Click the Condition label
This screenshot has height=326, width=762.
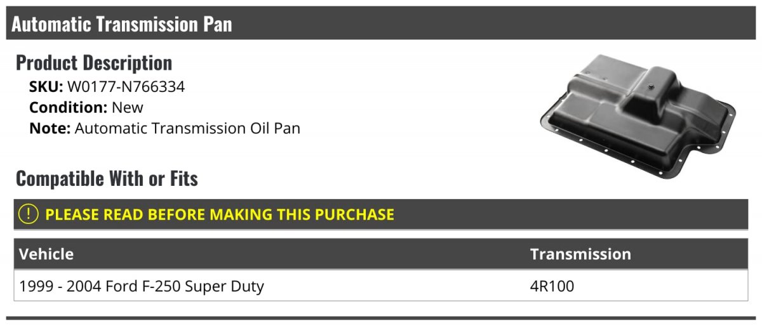click(68, 108)
